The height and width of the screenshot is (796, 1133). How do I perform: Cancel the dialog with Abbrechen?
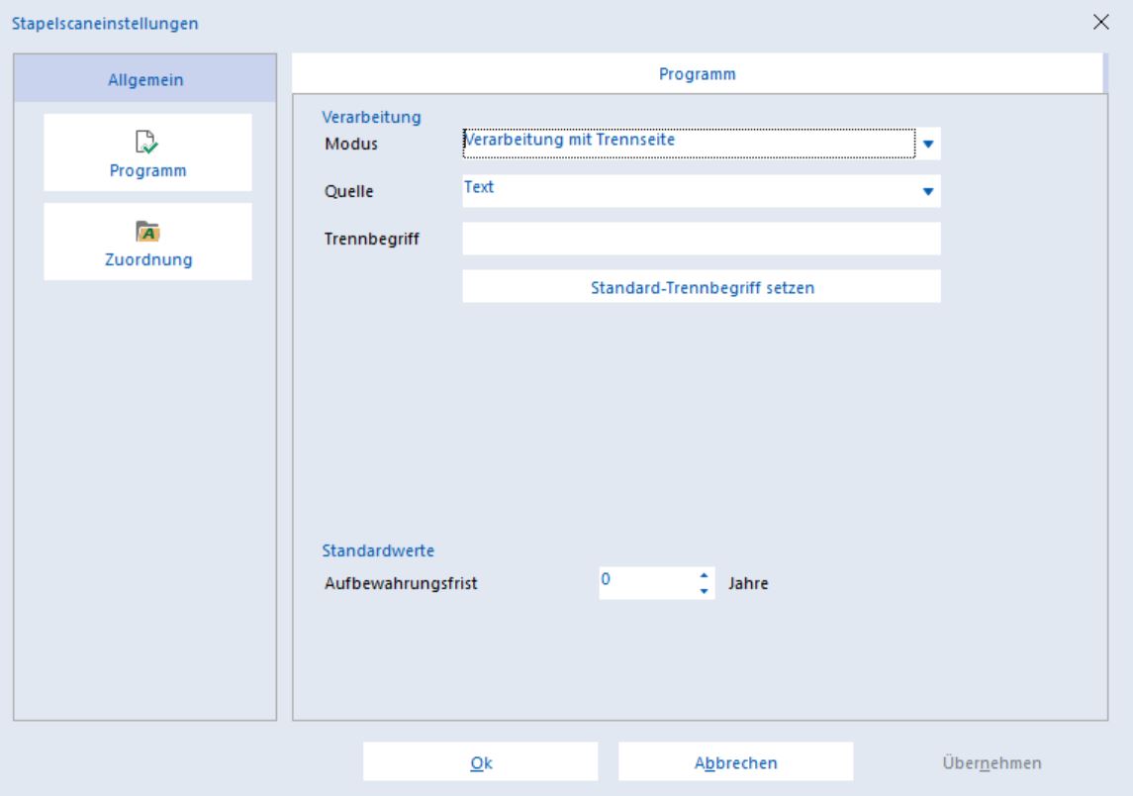(735, 762)
